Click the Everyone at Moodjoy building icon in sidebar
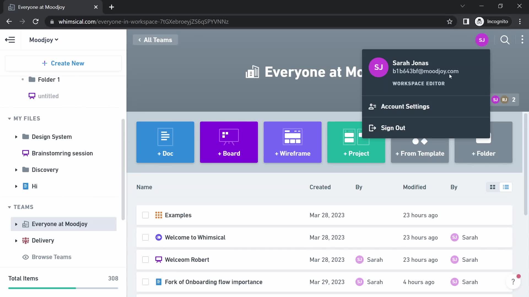 point(26,224)
